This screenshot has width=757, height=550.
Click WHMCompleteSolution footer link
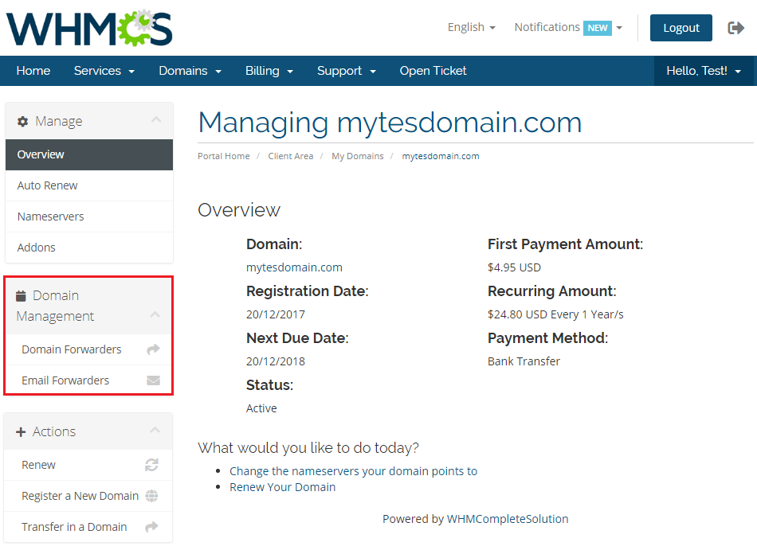click(x=508, y=519)
